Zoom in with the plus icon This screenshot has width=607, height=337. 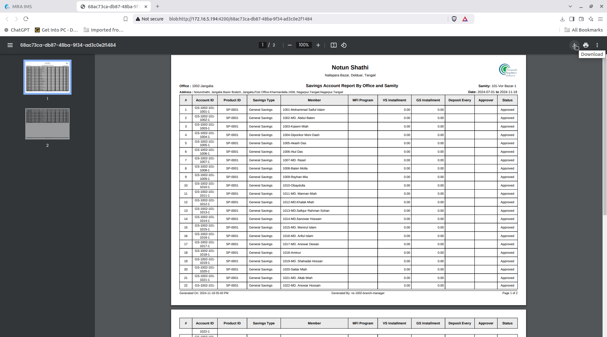pyautogui.click(x=318, y=45)
